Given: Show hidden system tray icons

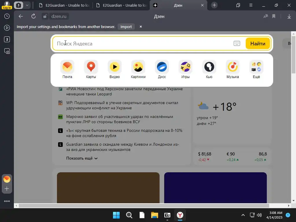Looking at the screenshot, I should coord(243,215).
